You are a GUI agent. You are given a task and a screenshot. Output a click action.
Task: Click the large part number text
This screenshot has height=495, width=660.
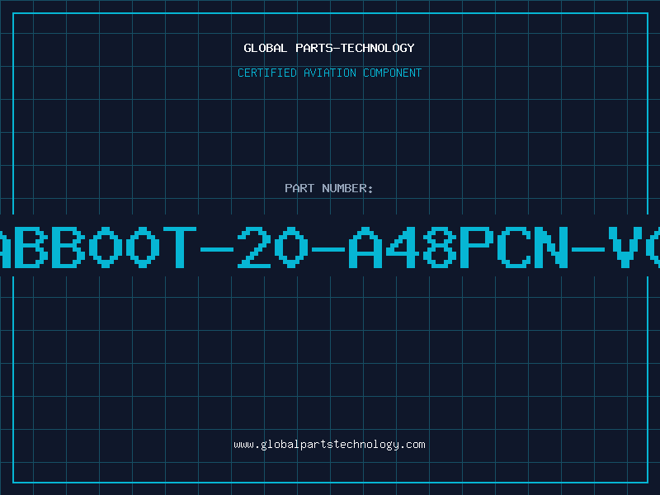330,247
